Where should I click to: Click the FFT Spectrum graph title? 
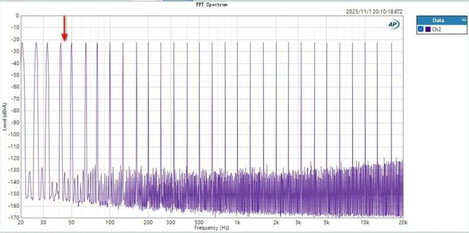pos(212,5)
